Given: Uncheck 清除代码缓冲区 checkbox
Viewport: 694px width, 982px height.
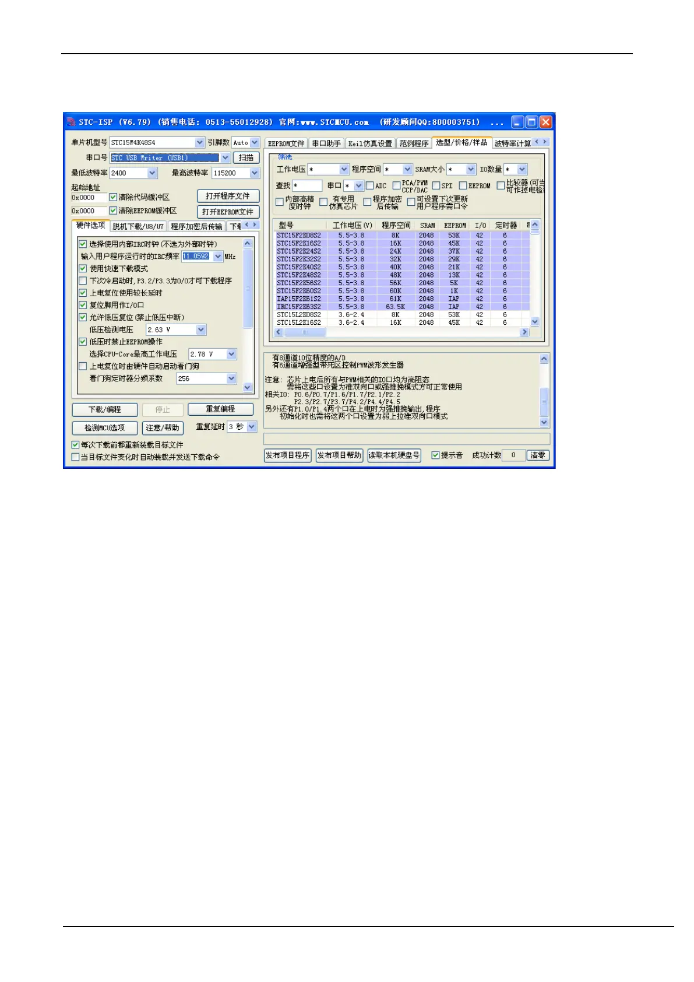Looking at the screenshot, I should [x=113, y=197].
